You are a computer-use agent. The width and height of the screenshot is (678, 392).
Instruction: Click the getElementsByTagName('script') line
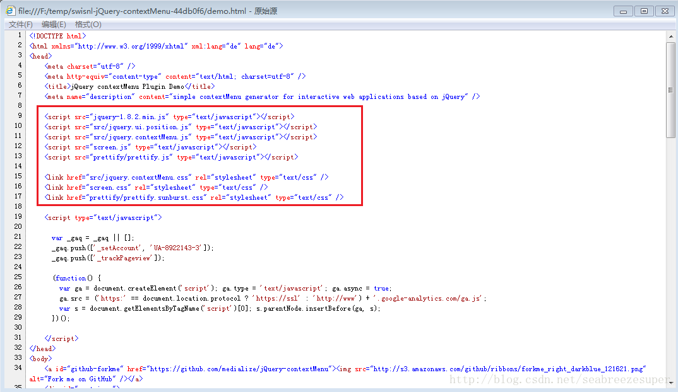coord(220,309)
